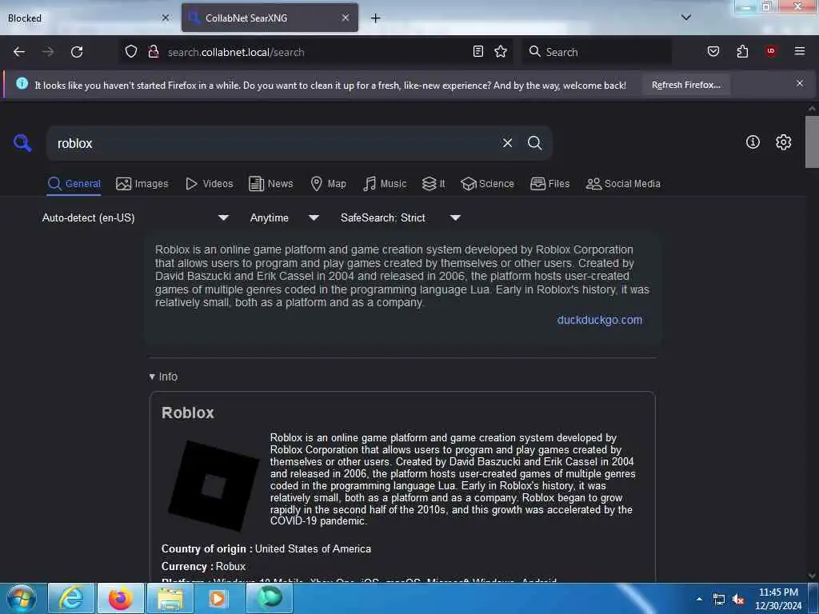The width and height of the screenshot is (819, 614).
Task: Switch to Science category
Action: (x=487, y=184)
